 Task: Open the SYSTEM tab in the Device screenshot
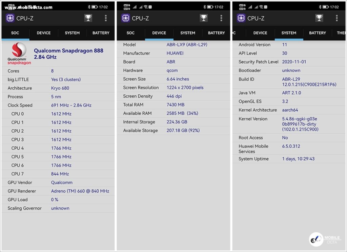[188, 33]
